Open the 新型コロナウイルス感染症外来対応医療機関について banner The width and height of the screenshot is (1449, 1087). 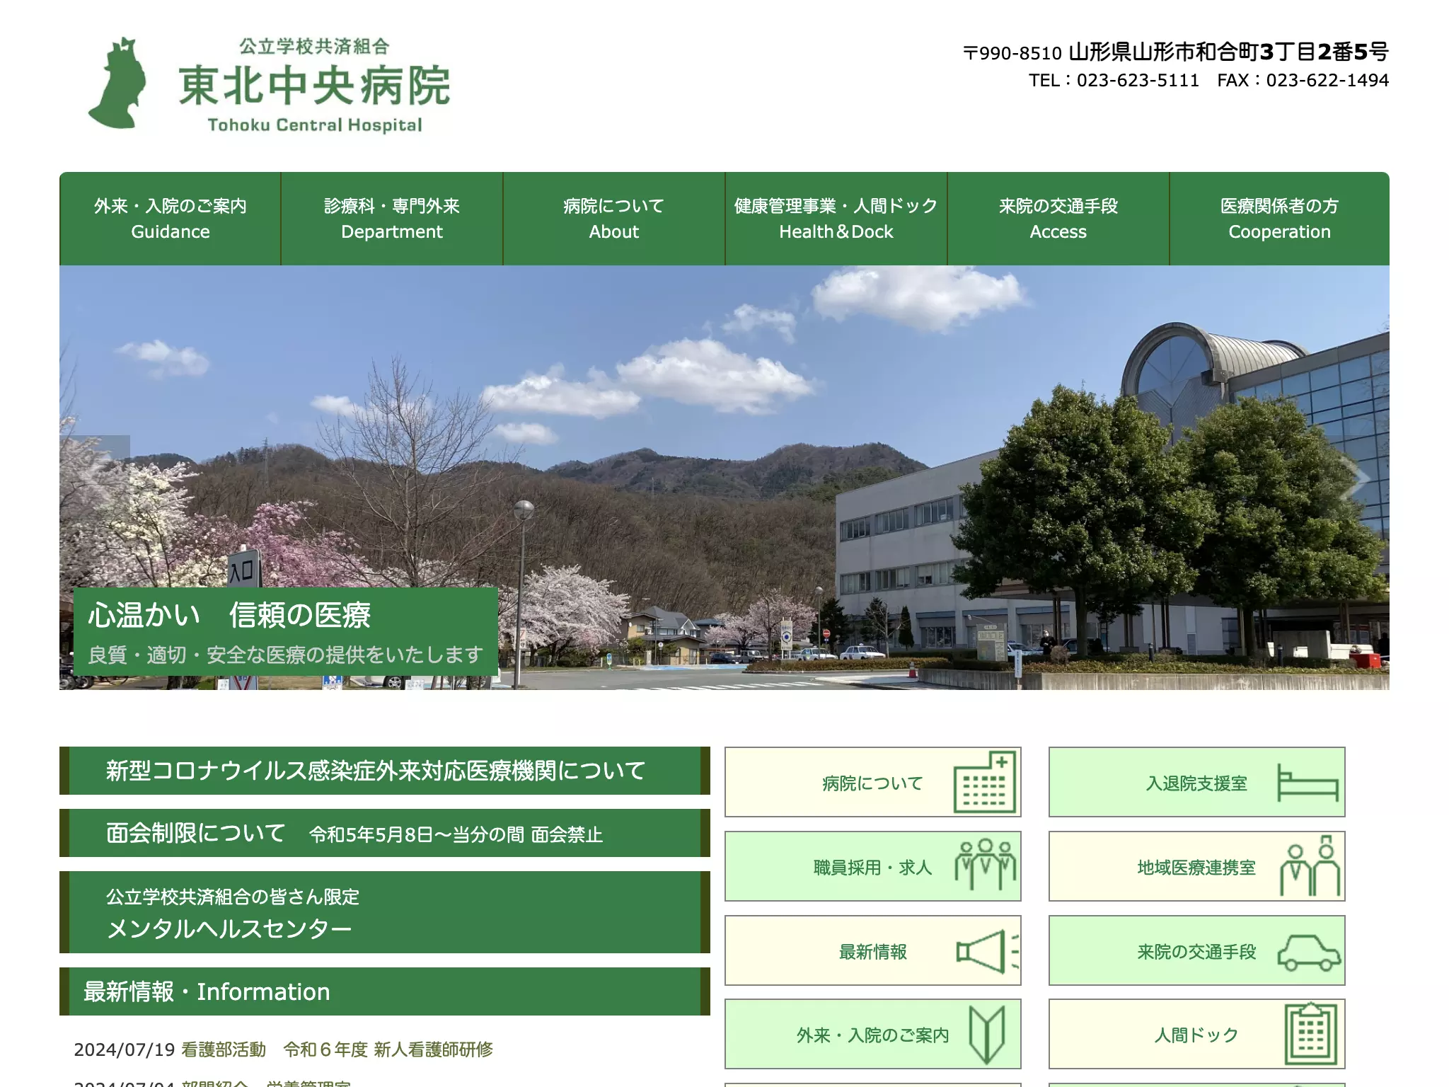385,771
